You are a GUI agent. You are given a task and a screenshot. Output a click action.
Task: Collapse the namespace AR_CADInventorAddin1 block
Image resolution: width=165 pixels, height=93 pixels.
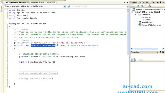7,24
